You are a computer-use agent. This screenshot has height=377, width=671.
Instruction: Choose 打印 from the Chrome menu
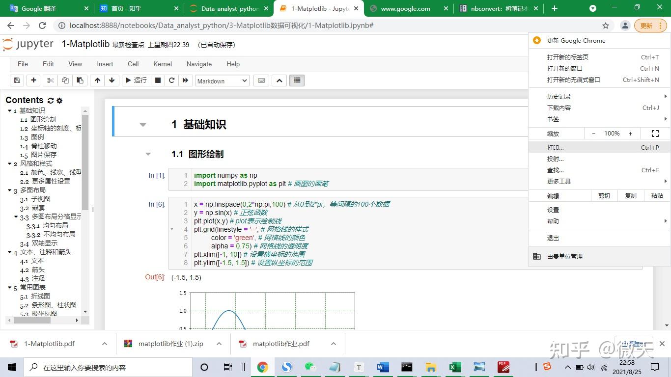556,147
